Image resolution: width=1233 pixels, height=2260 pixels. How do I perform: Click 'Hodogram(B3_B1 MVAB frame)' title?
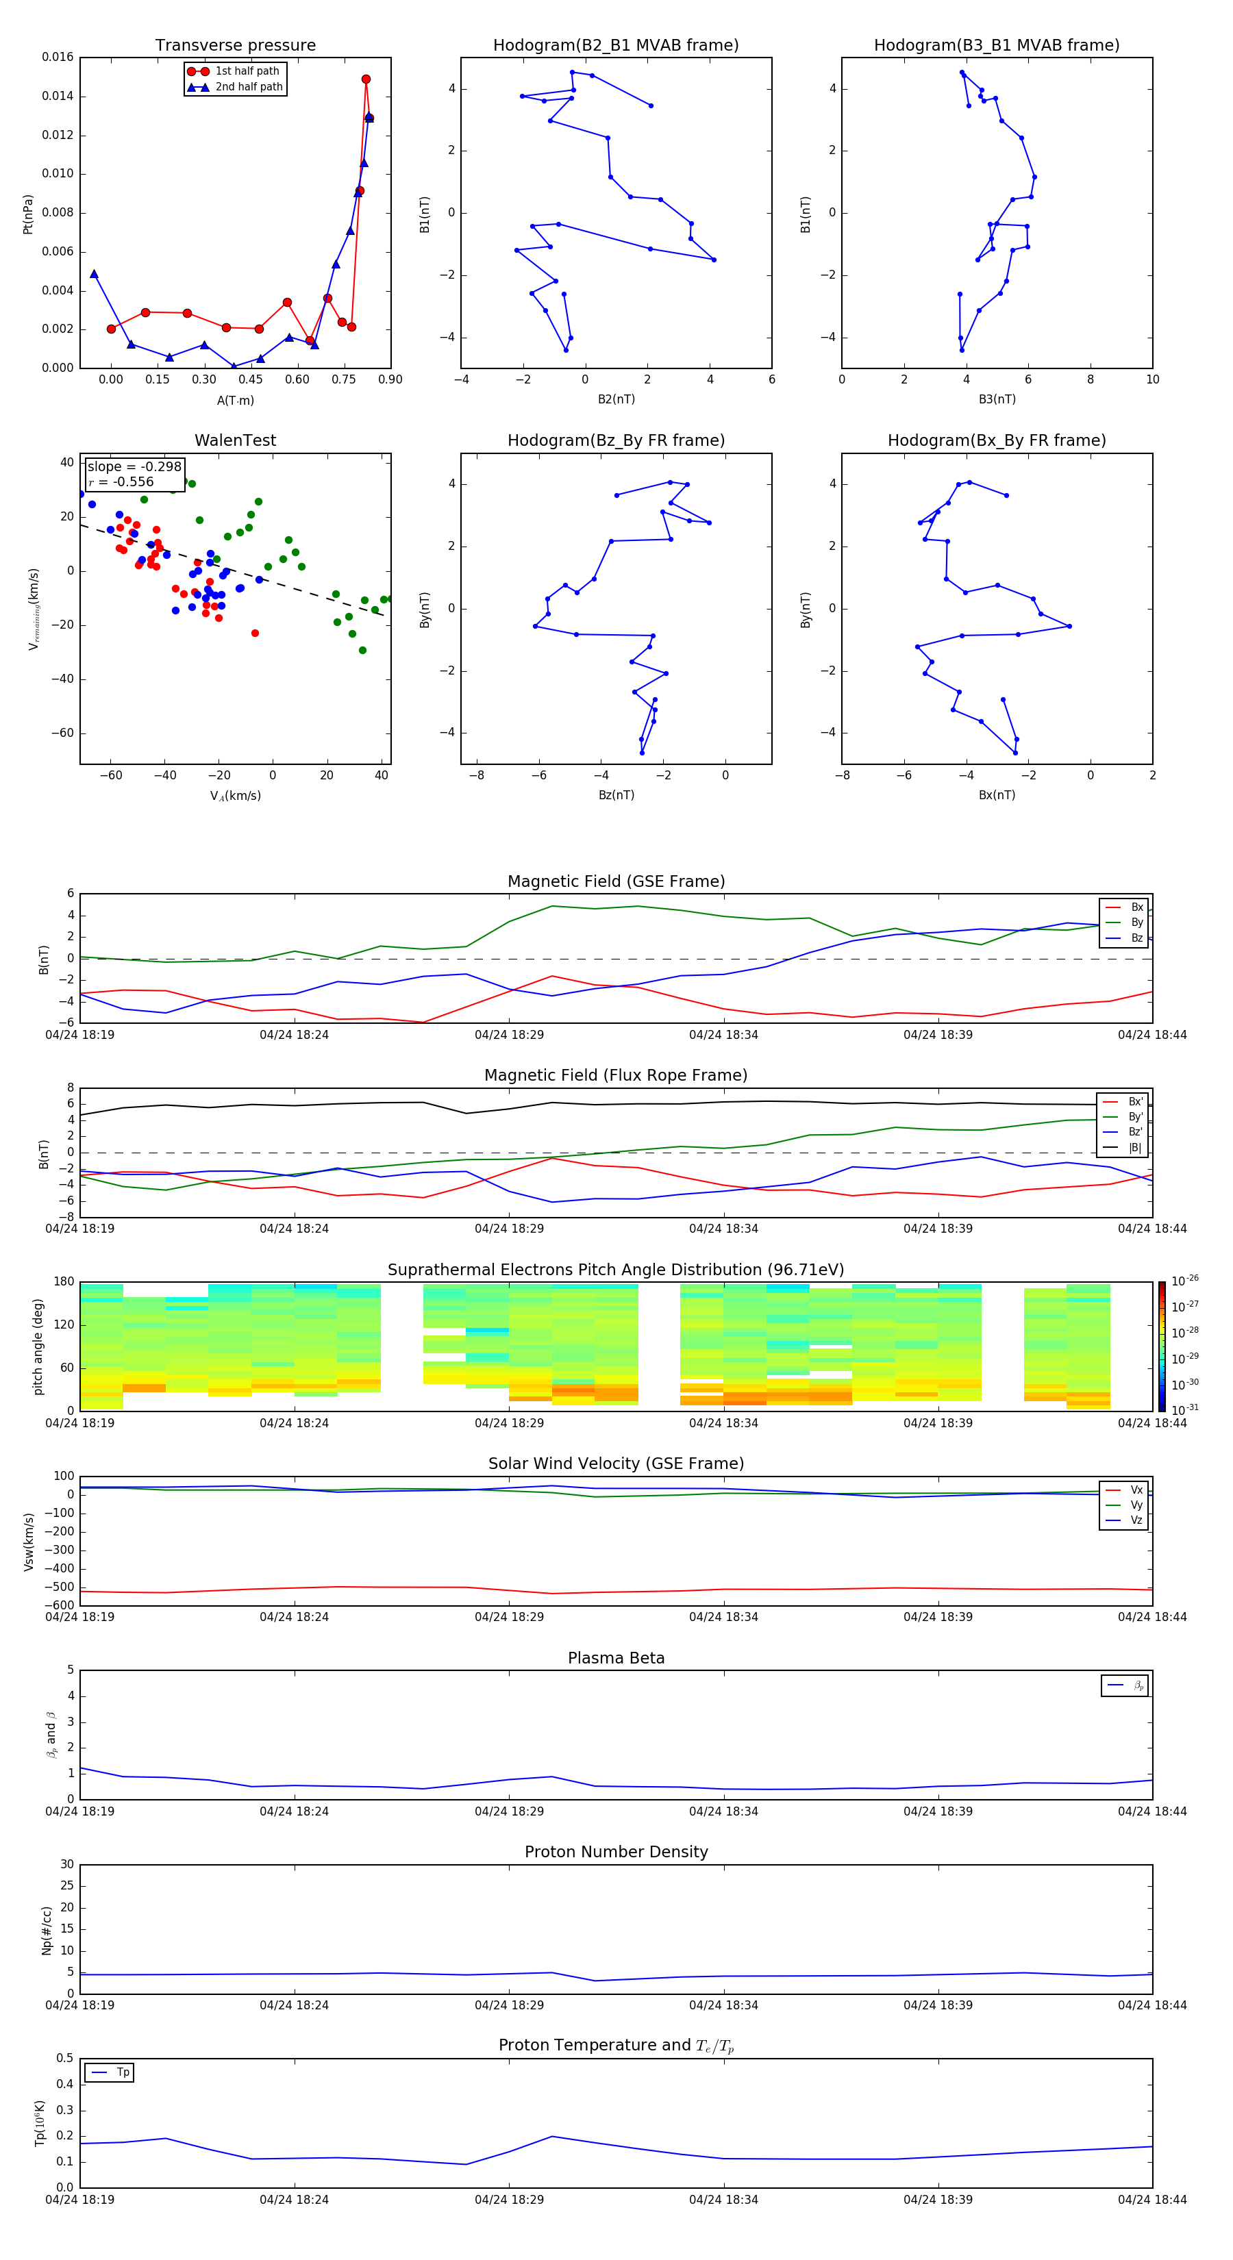(997, 46)
